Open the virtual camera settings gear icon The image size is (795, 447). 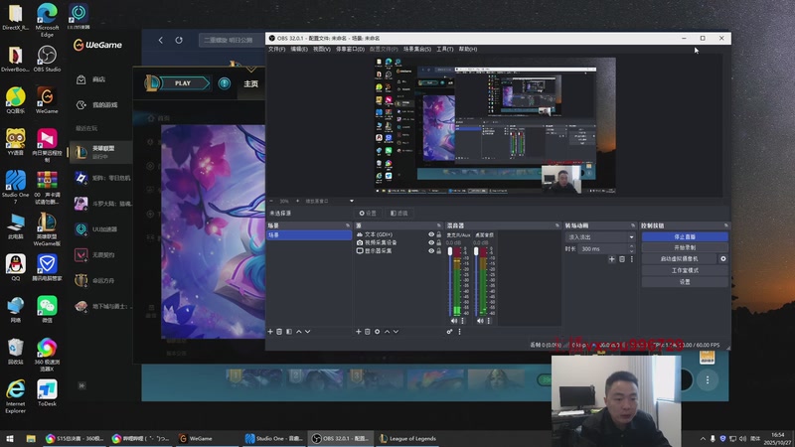(723, 258)
